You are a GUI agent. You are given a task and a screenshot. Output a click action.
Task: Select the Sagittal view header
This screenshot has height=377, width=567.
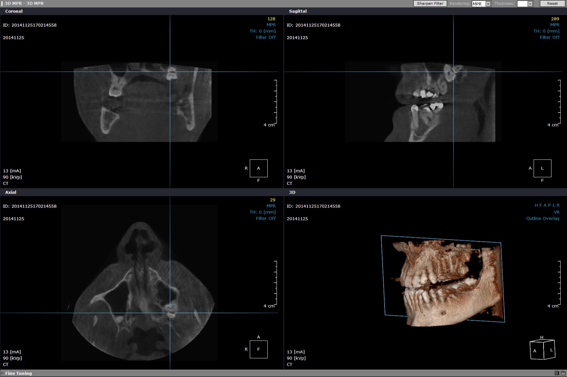pos(298,11)
